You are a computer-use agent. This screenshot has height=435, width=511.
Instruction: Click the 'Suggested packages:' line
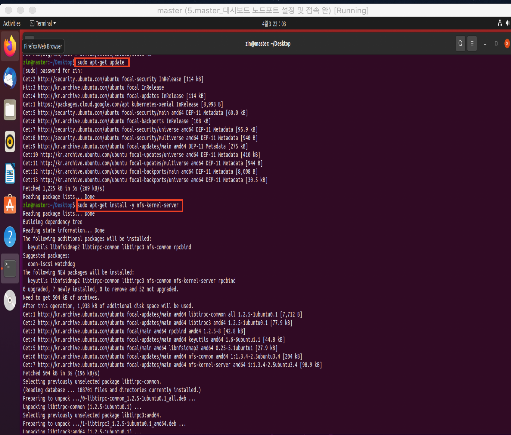click(46, 256)
